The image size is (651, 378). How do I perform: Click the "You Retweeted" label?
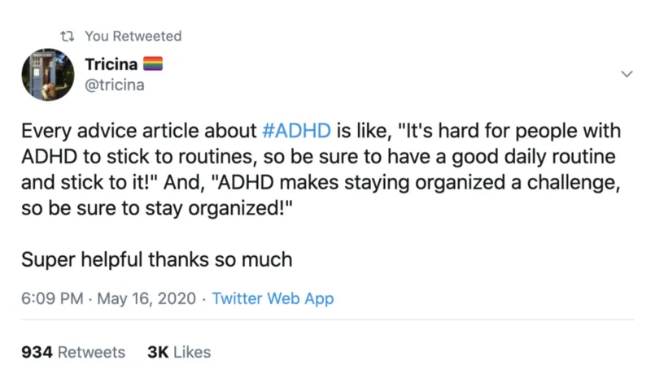[133, 36]
